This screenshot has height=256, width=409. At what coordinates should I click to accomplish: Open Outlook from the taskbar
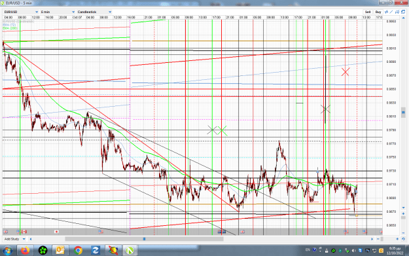[x=60, y=251]
